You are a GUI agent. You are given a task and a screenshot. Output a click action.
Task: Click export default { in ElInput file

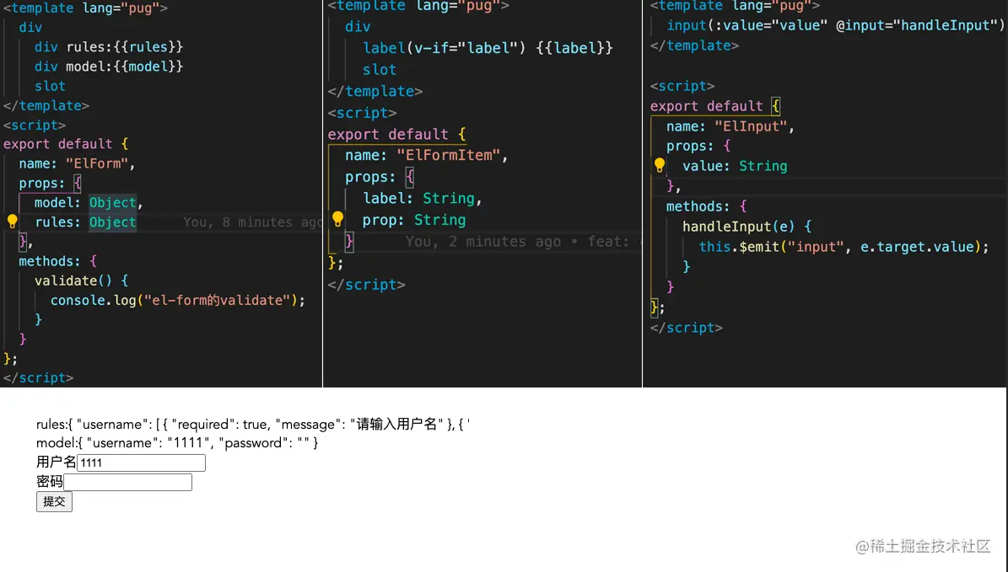(714, 106)
